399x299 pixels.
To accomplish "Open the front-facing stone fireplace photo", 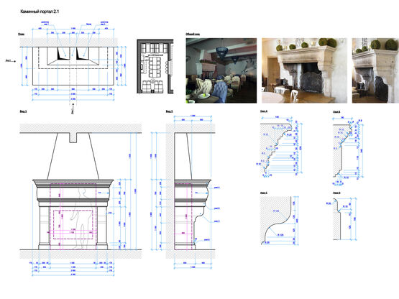I will pyautogui.click(x=304, y=70).
